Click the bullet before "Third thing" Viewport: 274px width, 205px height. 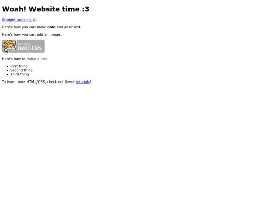click(x=7, y=74)
